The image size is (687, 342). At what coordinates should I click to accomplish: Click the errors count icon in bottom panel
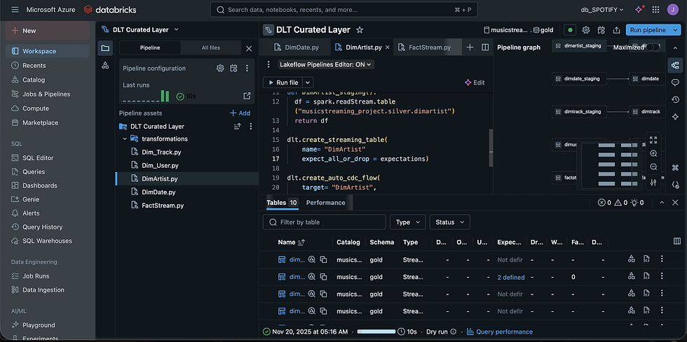tap(601, 203)
